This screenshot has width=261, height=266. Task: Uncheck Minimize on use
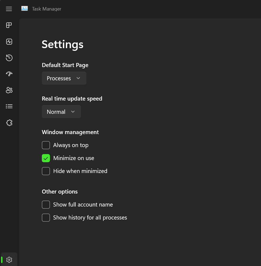pyautogui.click(x=46, y=158)
